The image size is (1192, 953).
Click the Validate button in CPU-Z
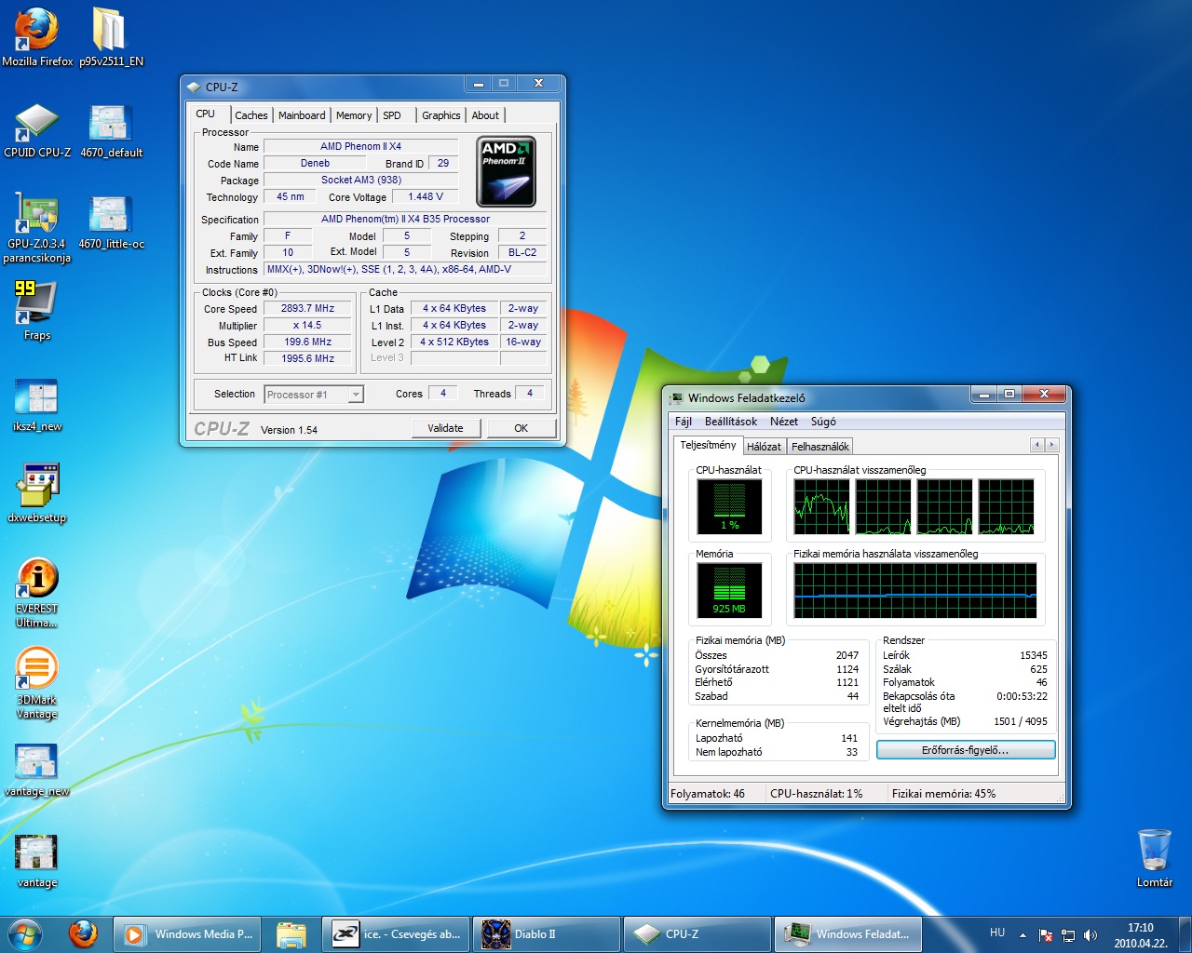coord(445,428)
